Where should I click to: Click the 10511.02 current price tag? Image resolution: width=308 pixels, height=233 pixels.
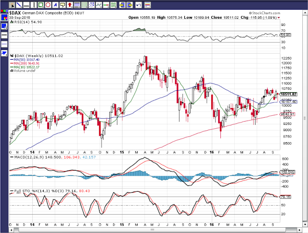point(288,94)
